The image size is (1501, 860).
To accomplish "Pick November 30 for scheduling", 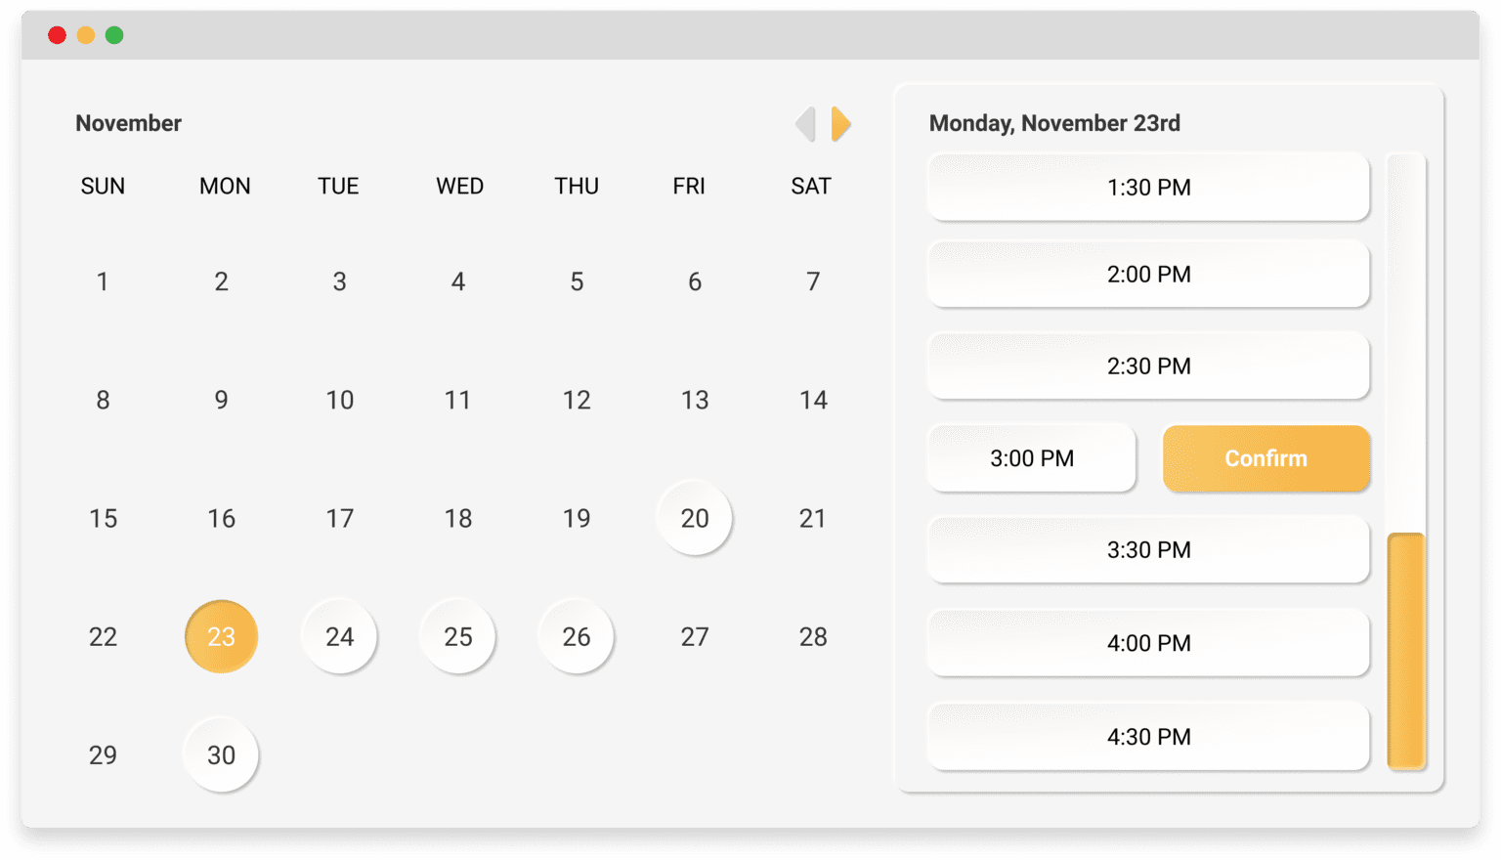I will (x=221, y=755).
